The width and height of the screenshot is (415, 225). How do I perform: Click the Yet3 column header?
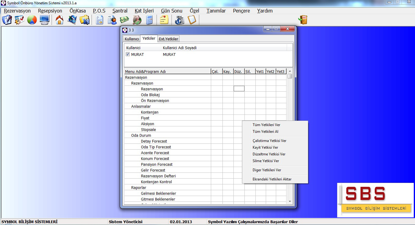pos(281,72)
